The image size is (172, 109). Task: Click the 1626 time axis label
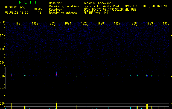point(101,23)
